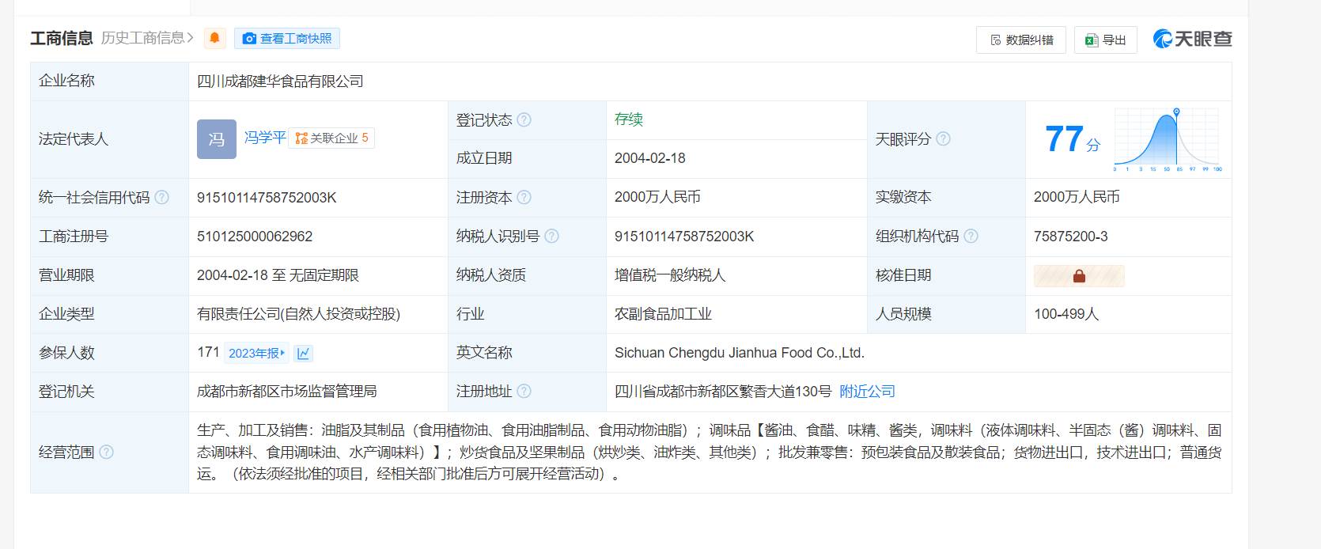Click the locked 核准日期 lock icon
Screen dimensions: 1321x549
pyautogui.click(x=1079, y=275)
